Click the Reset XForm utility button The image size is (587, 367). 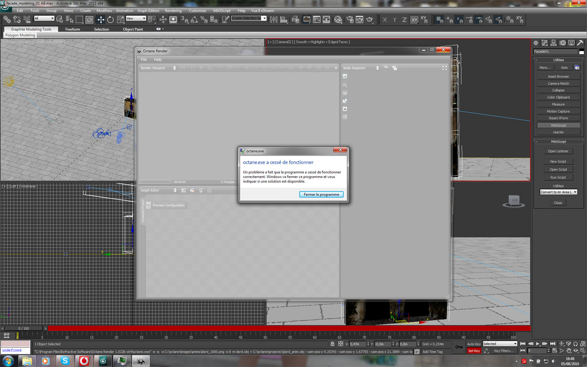coord(558,118)
